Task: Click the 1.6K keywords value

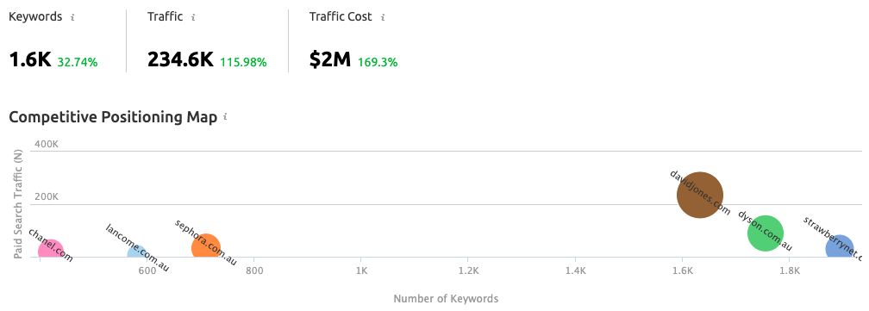Action: (x=30, y=59)
